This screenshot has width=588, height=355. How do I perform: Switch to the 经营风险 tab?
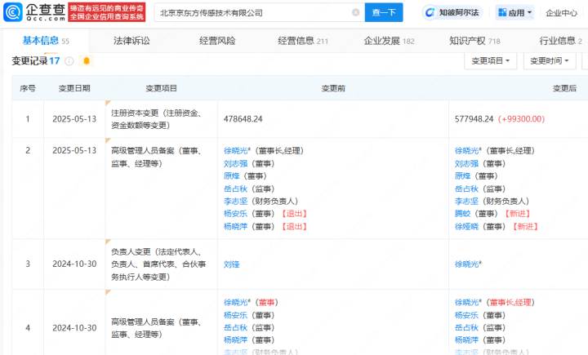point(217,41)
